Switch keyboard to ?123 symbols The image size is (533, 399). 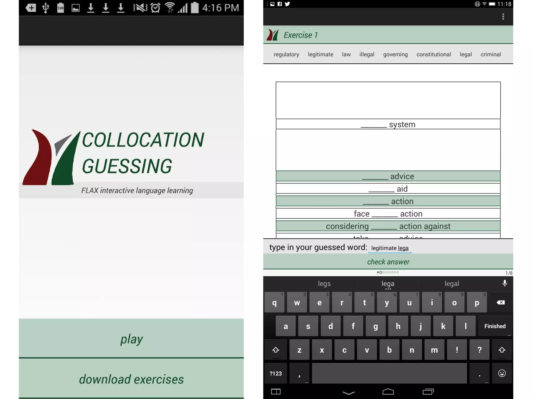click(x=276, y=373)
